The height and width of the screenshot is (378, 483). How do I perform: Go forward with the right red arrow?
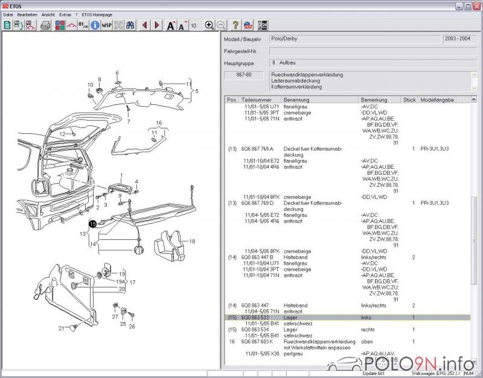tap(156, 25)
